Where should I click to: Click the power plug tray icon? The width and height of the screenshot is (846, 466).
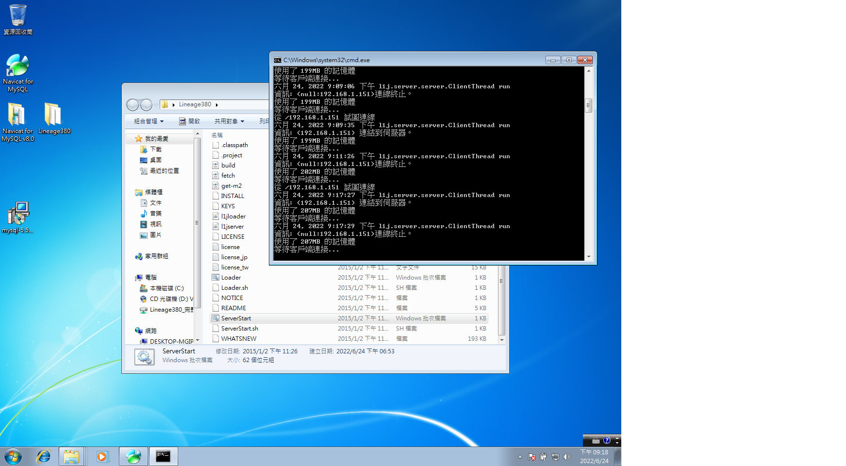click(543, 457)
